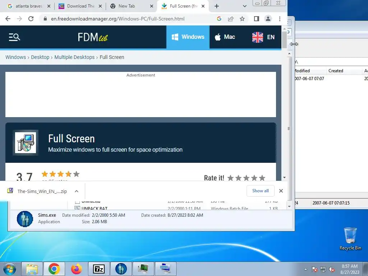Click the Multiple Desktops breadcrumb link

click(x=74, y=57)
